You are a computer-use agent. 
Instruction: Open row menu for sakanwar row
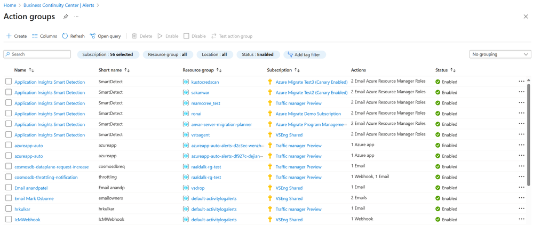click(521, 92)
